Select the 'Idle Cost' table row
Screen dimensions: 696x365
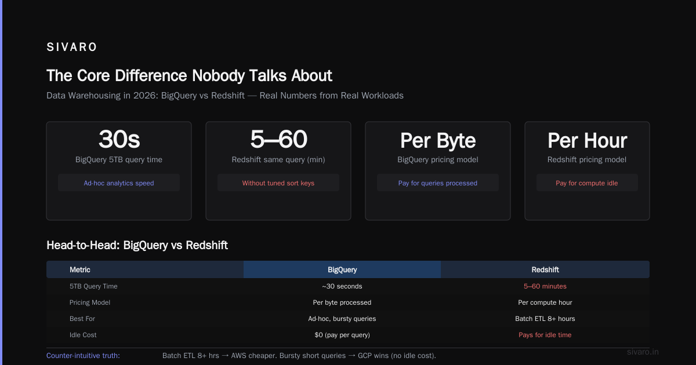348,335
